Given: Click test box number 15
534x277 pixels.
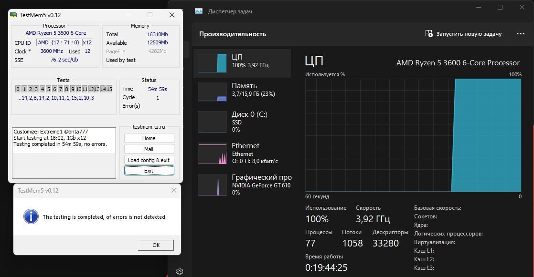Looking at the screenshot, I should coord(109,89).
